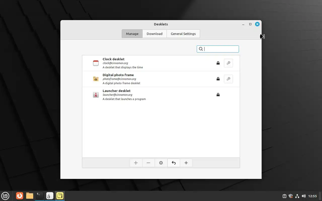
Task: Select the "Digital photo frame" title text
Action: click(118, 75)
